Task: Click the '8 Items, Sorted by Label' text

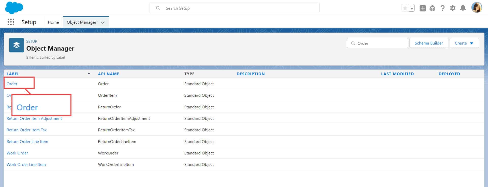Action: pos(46,57)
